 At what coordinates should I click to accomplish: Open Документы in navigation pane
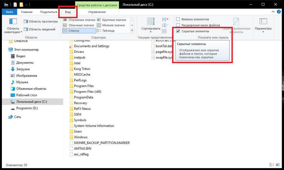coord(22,63)
